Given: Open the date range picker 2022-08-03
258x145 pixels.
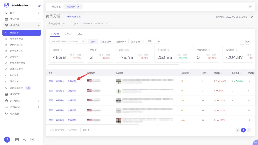Looking at the screenshot, I should (x=90, y=23).
